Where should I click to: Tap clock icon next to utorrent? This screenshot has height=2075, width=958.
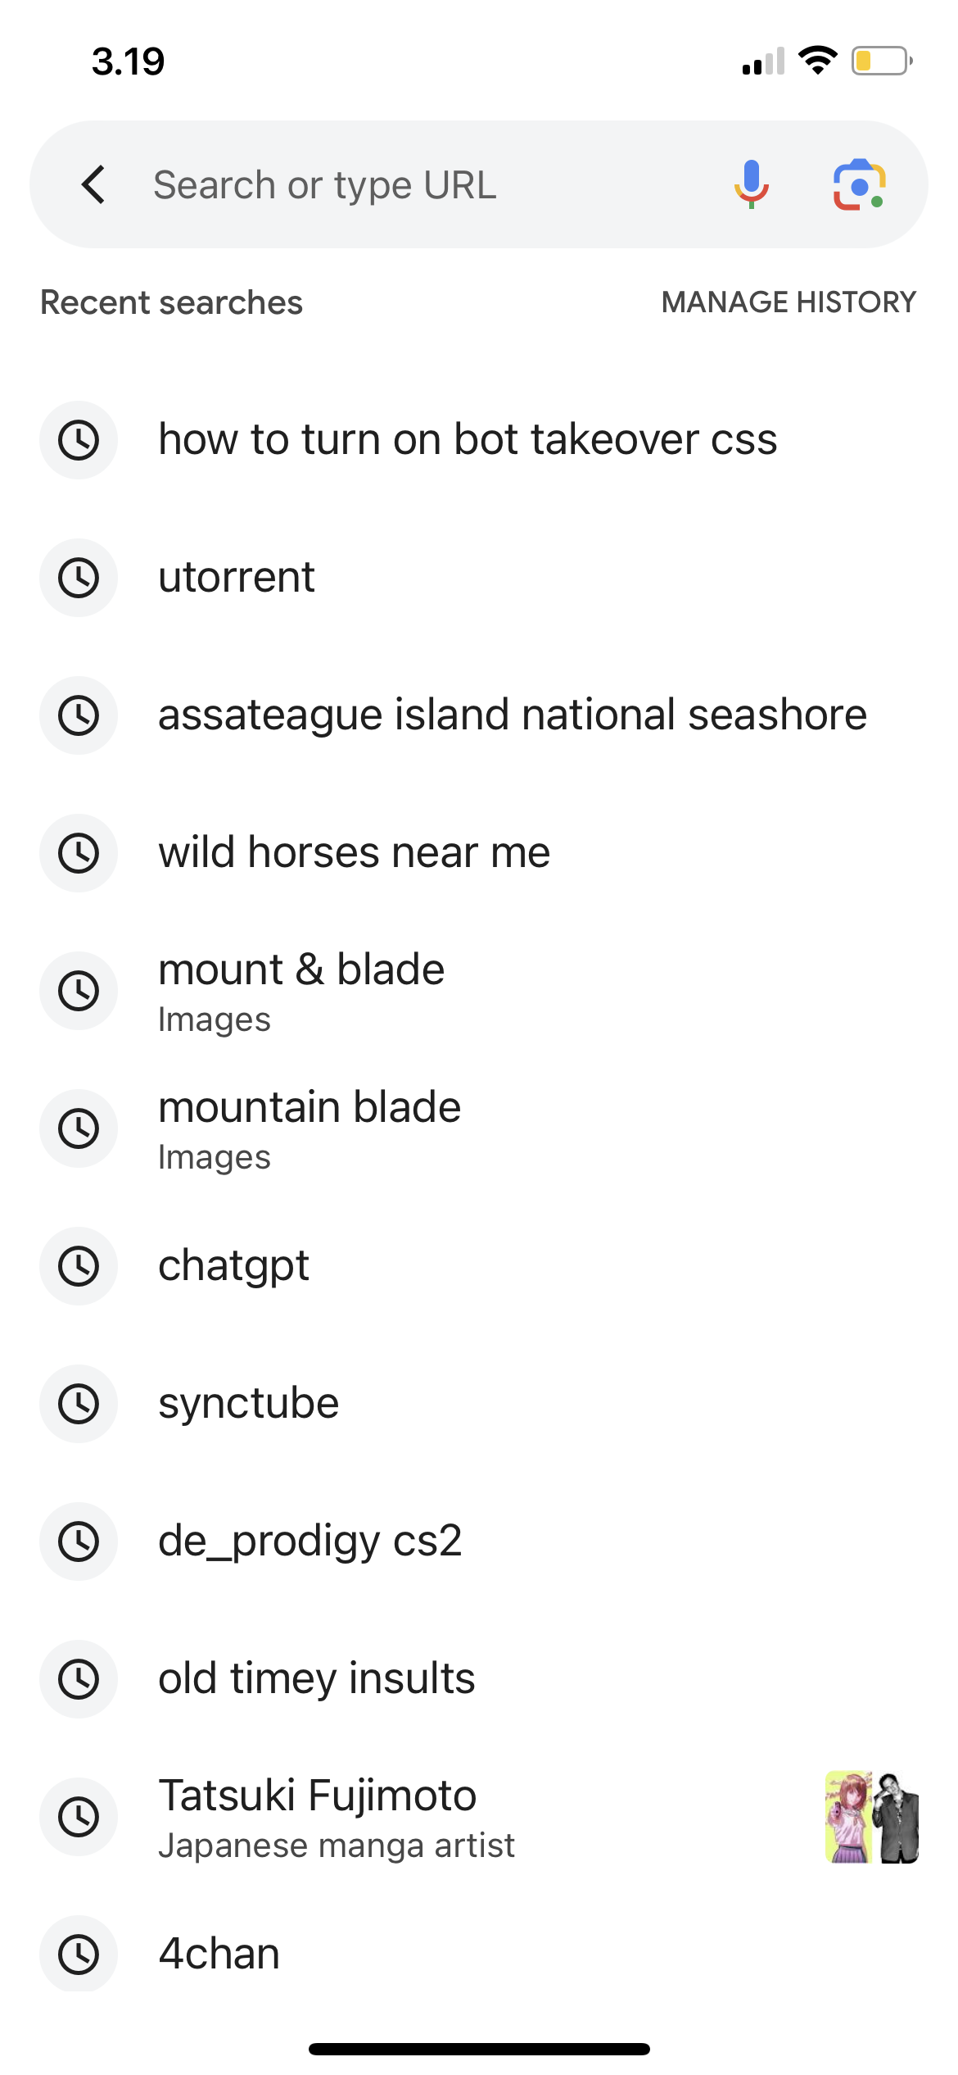coord(79,578)
